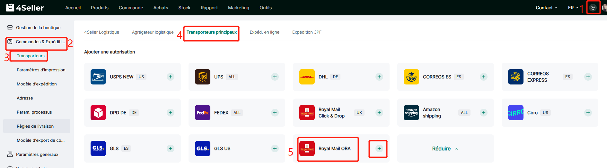
Task: Open the Expédition 3PF tab
Action: [x=306, y=32]
